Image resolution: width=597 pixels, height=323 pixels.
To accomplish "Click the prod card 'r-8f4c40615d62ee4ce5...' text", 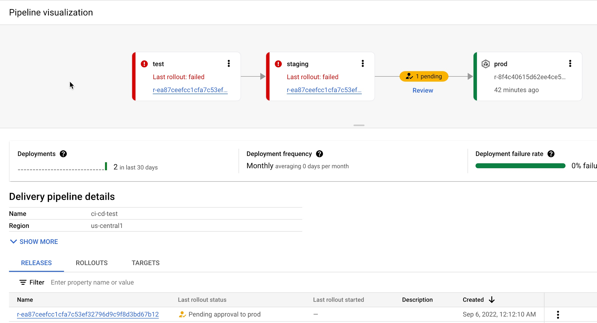I will point(530,77).
